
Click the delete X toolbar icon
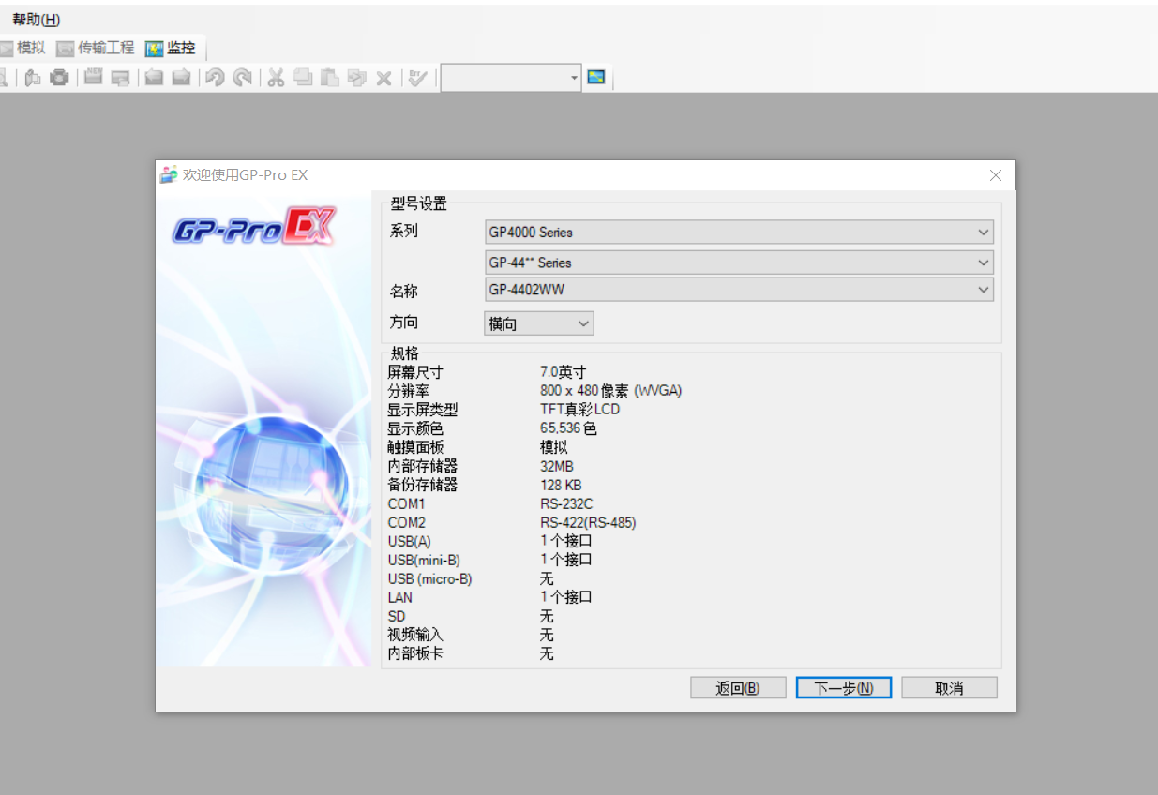383,78
